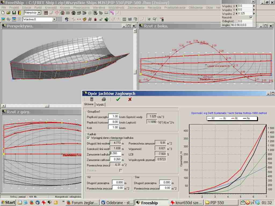
Task: Cancel with the red X icon
Action: coord(130,99)
